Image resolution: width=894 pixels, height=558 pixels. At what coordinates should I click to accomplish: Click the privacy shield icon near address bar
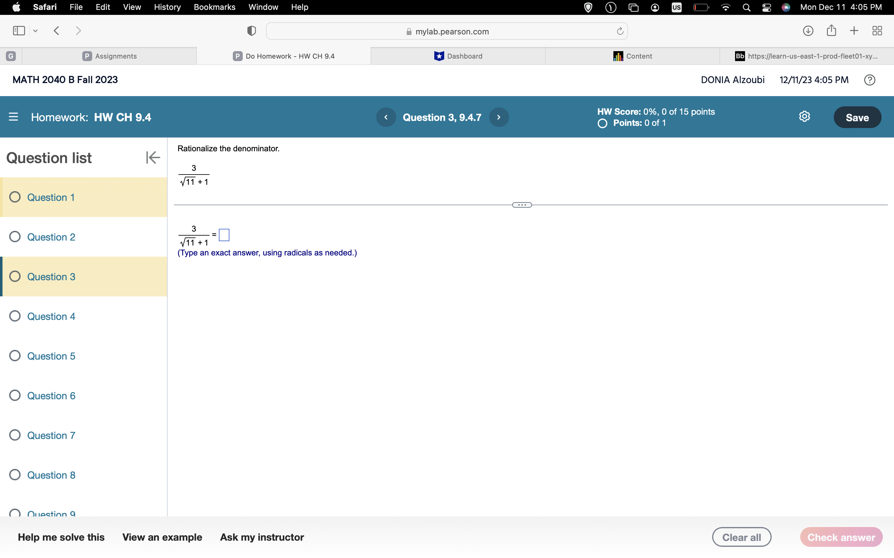coord(251,31)
